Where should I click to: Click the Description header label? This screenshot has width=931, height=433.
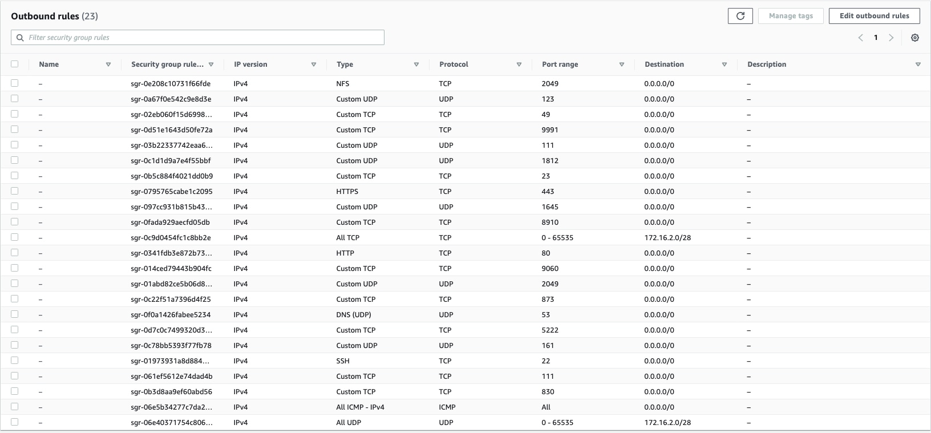click(767, 64)
